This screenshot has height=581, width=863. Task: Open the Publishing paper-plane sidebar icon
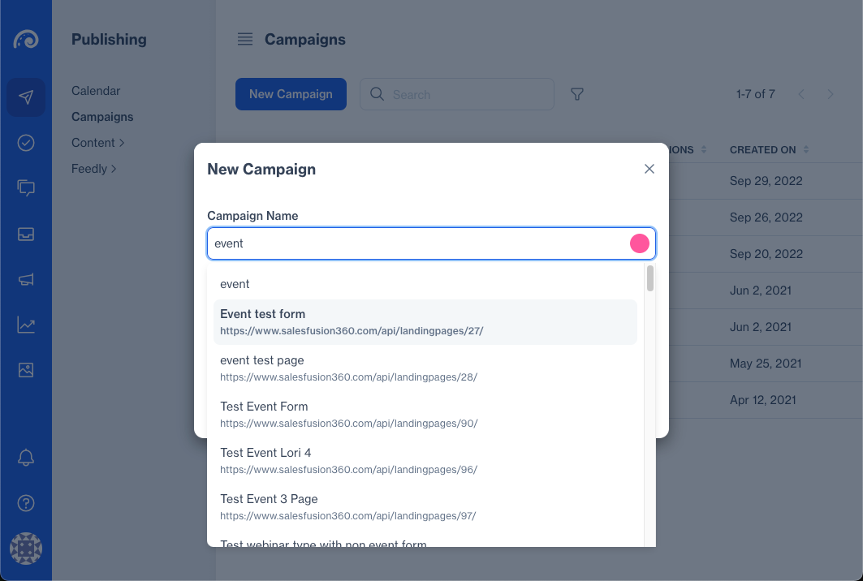coord(26,97)
